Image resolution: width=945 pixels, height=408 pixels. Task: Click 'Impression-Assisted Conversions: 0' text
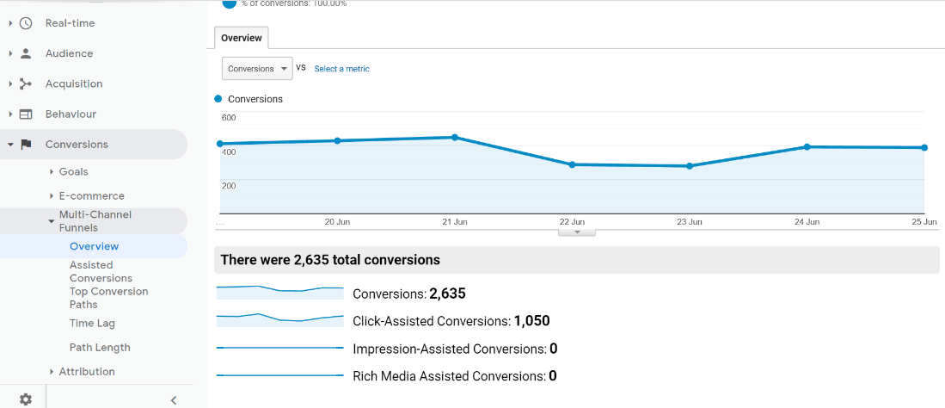455,349
